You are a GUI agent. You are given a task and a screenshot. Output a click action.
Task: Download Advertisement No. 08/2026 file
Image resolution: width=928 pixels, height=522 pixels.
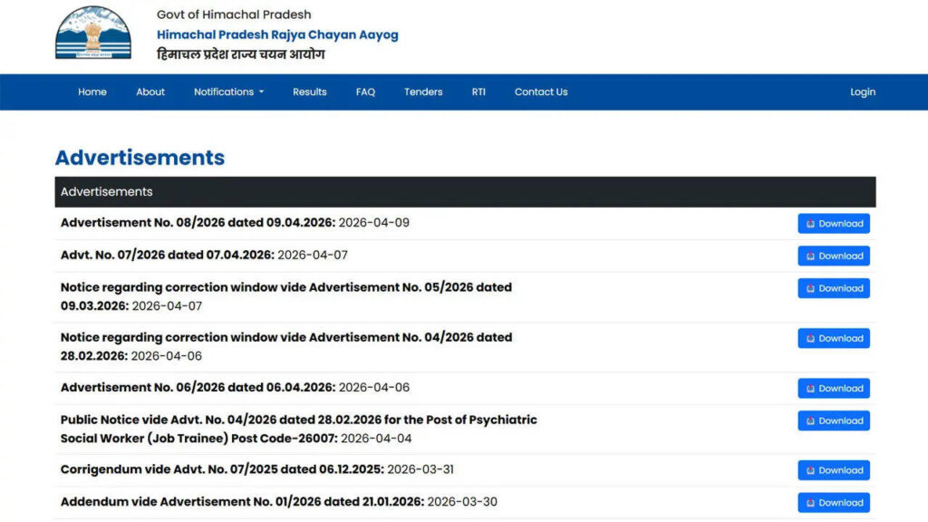click(833, 224)
